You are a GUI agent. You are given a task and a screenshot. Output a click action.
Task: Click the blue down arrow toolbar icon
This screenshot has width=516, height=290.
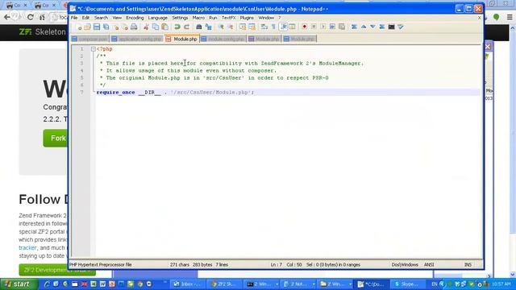tap(372, 27)
